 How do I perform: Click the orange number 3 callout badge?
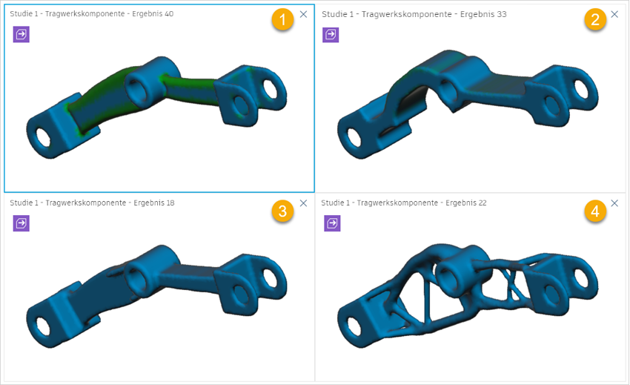[x=282, y=211]
